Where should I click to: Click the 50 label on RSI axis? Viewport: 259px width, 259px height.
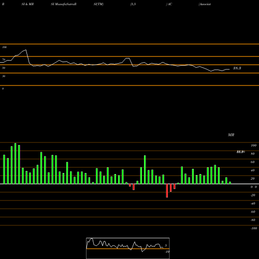coord(4,68)
